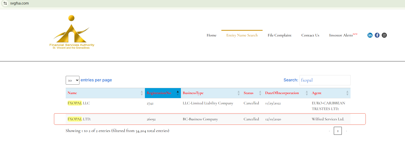Viewport: 405px width, 148px height.
Task: Expand the entries per page dropdown
Action: point(72,80)
